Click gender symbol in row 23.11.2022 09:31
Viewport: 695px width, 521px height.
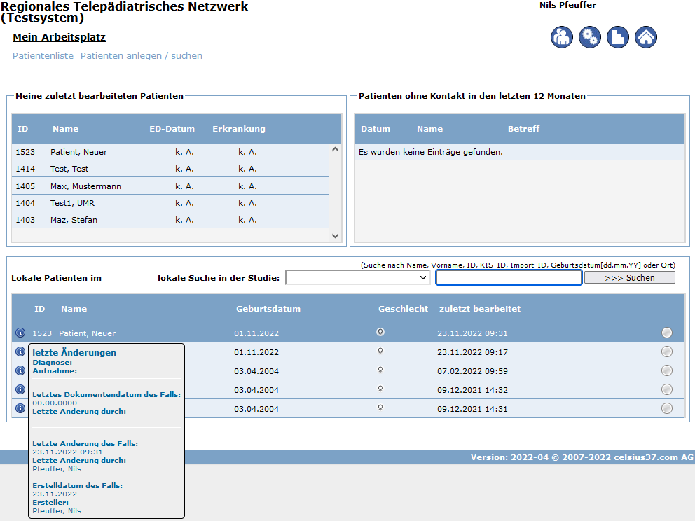[380, 332]
